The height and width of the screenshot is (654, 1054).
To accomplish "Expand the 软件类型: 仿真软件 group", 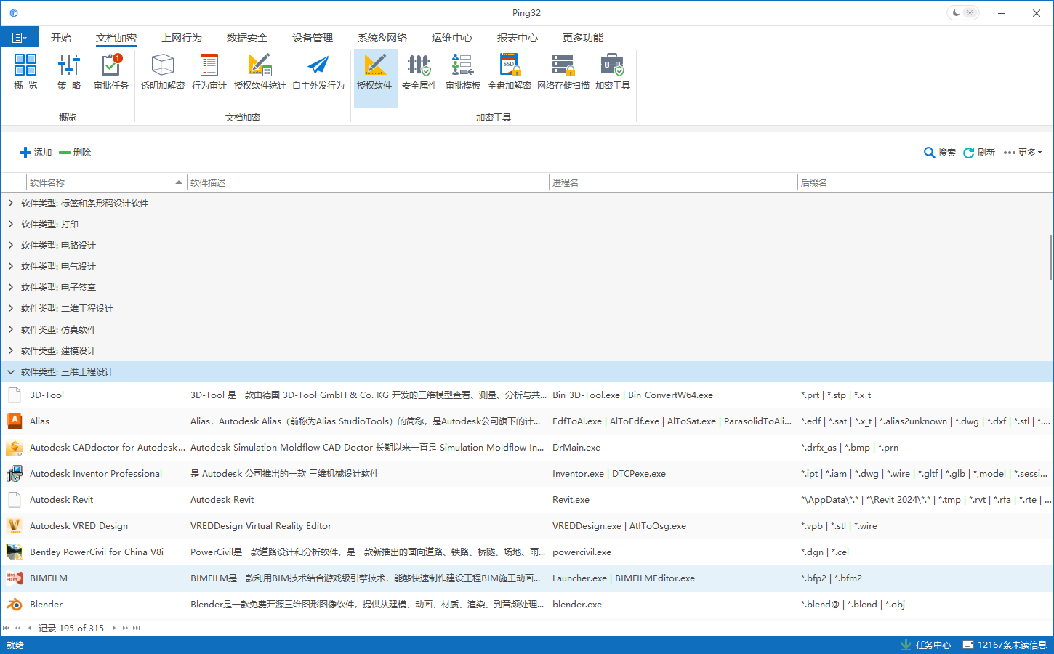I will [x=11, y=330].
